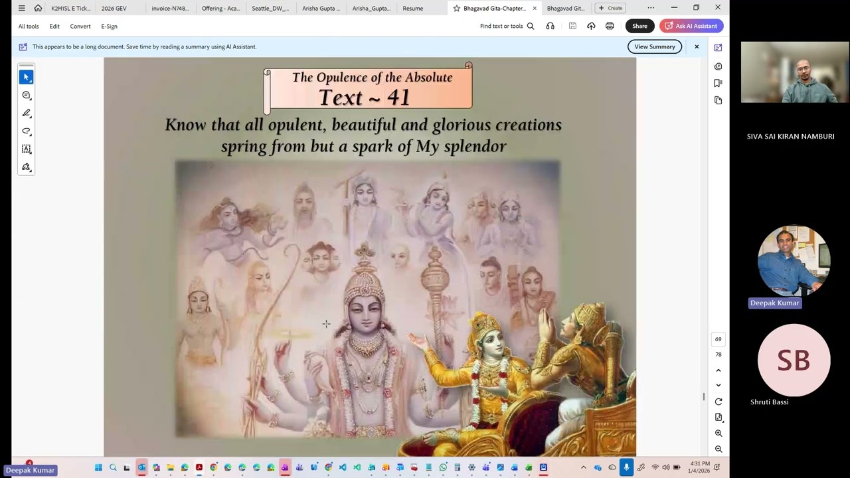Click the cloud upload icon
This screenshot has height=478, width=850.
pos(591,26)
